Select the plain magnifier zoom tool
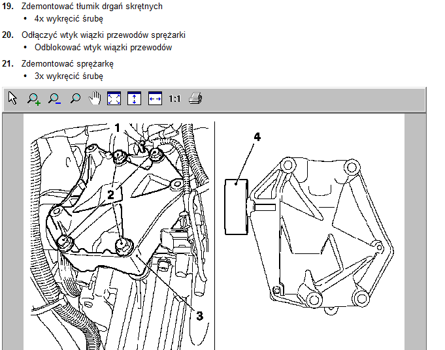This screenshot has height=350, width=445. coord(74,99)
